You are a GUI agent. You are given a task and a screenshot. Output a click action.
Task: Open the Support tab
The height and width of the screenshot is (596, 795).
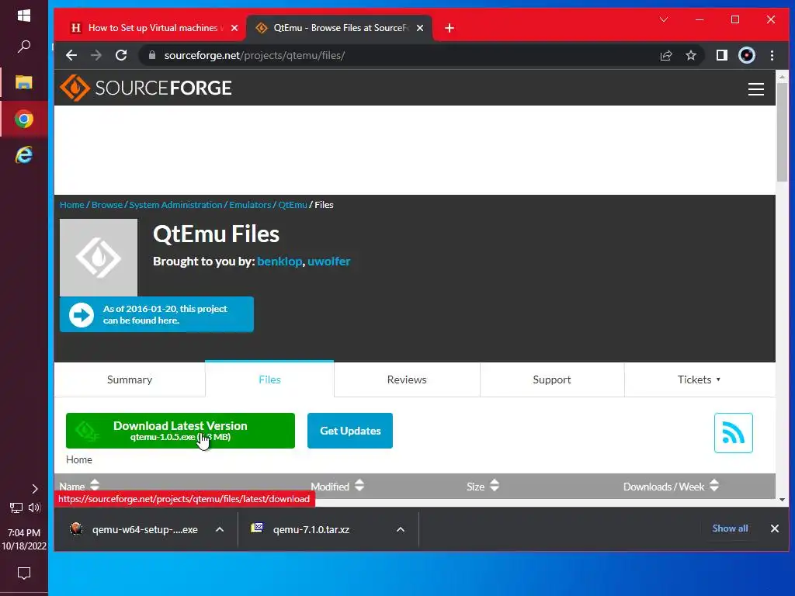[x=552, y=379]
